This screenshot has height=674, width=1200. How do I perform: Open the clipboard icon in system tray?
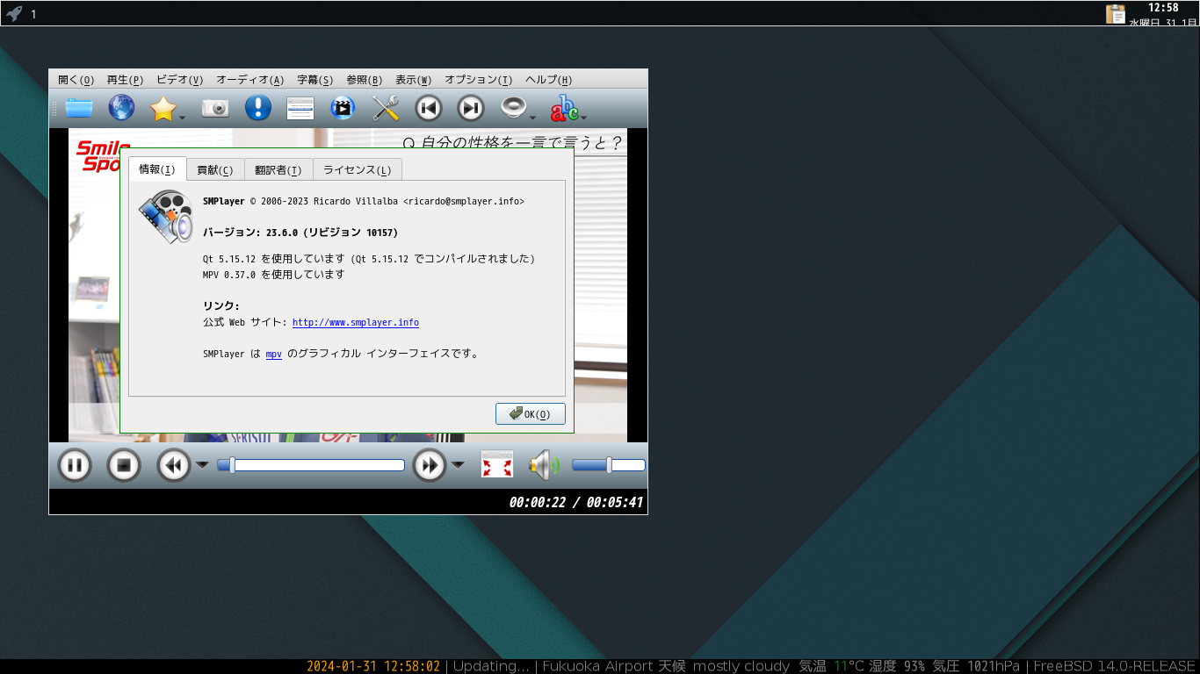1116,14
